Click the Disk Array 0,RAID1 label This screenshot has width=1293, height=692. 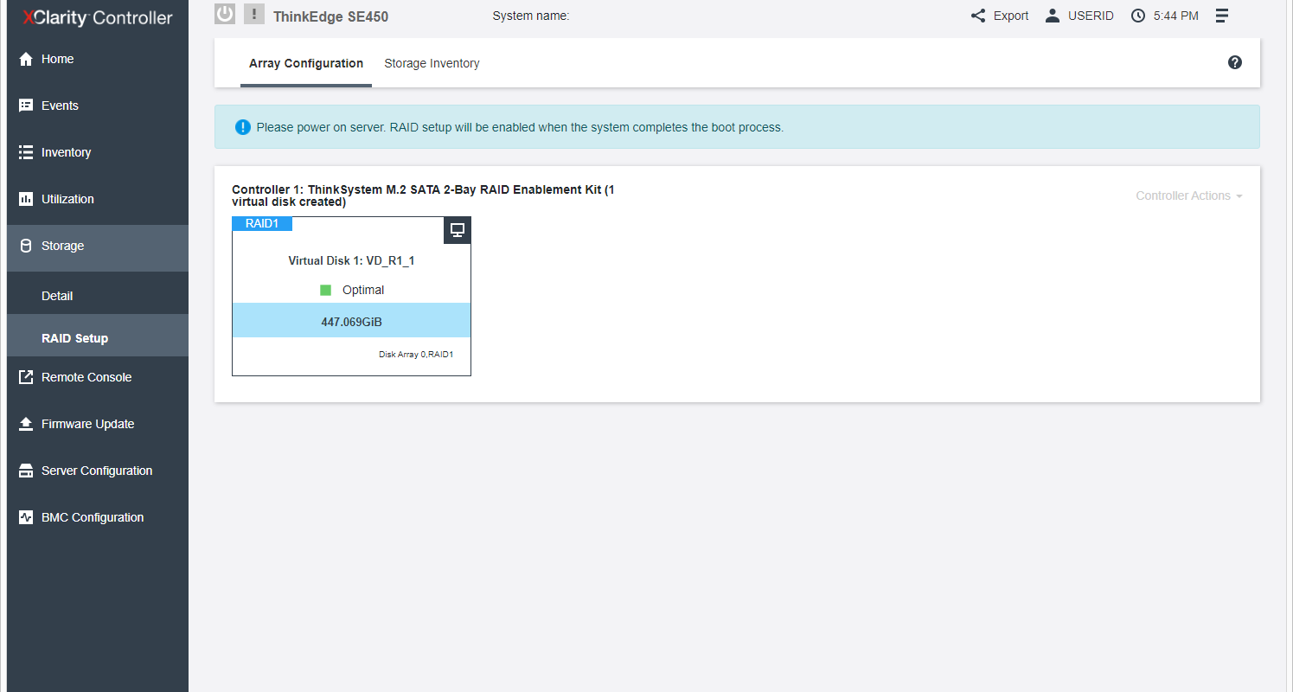416,355
